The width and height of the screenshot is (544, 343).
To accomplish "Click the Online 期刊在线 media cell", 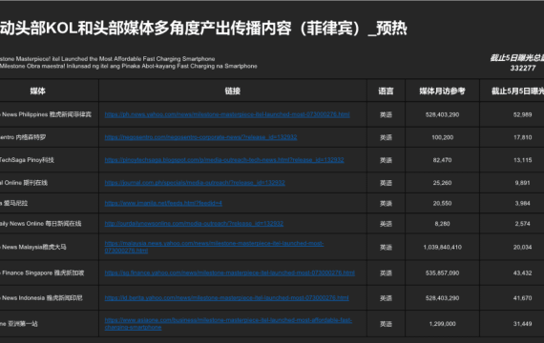I will pyautogui.click(x=24, y=183).
